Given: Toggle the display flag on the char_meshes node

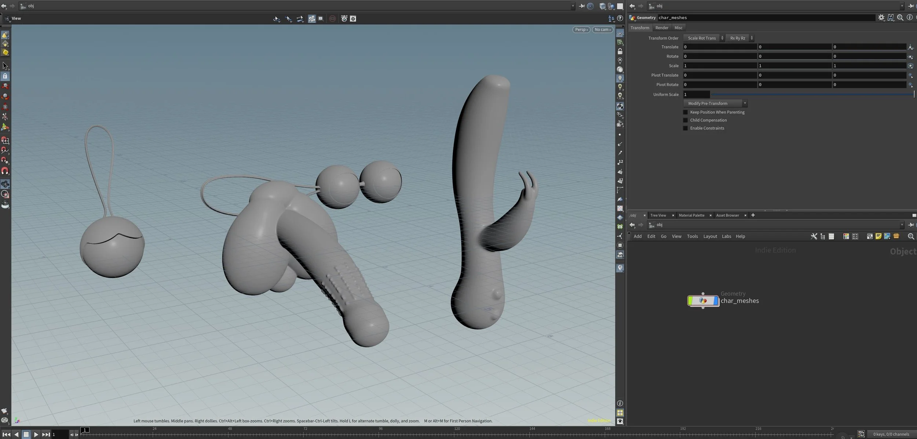Looking at the screenshot, I should (715, 301).
